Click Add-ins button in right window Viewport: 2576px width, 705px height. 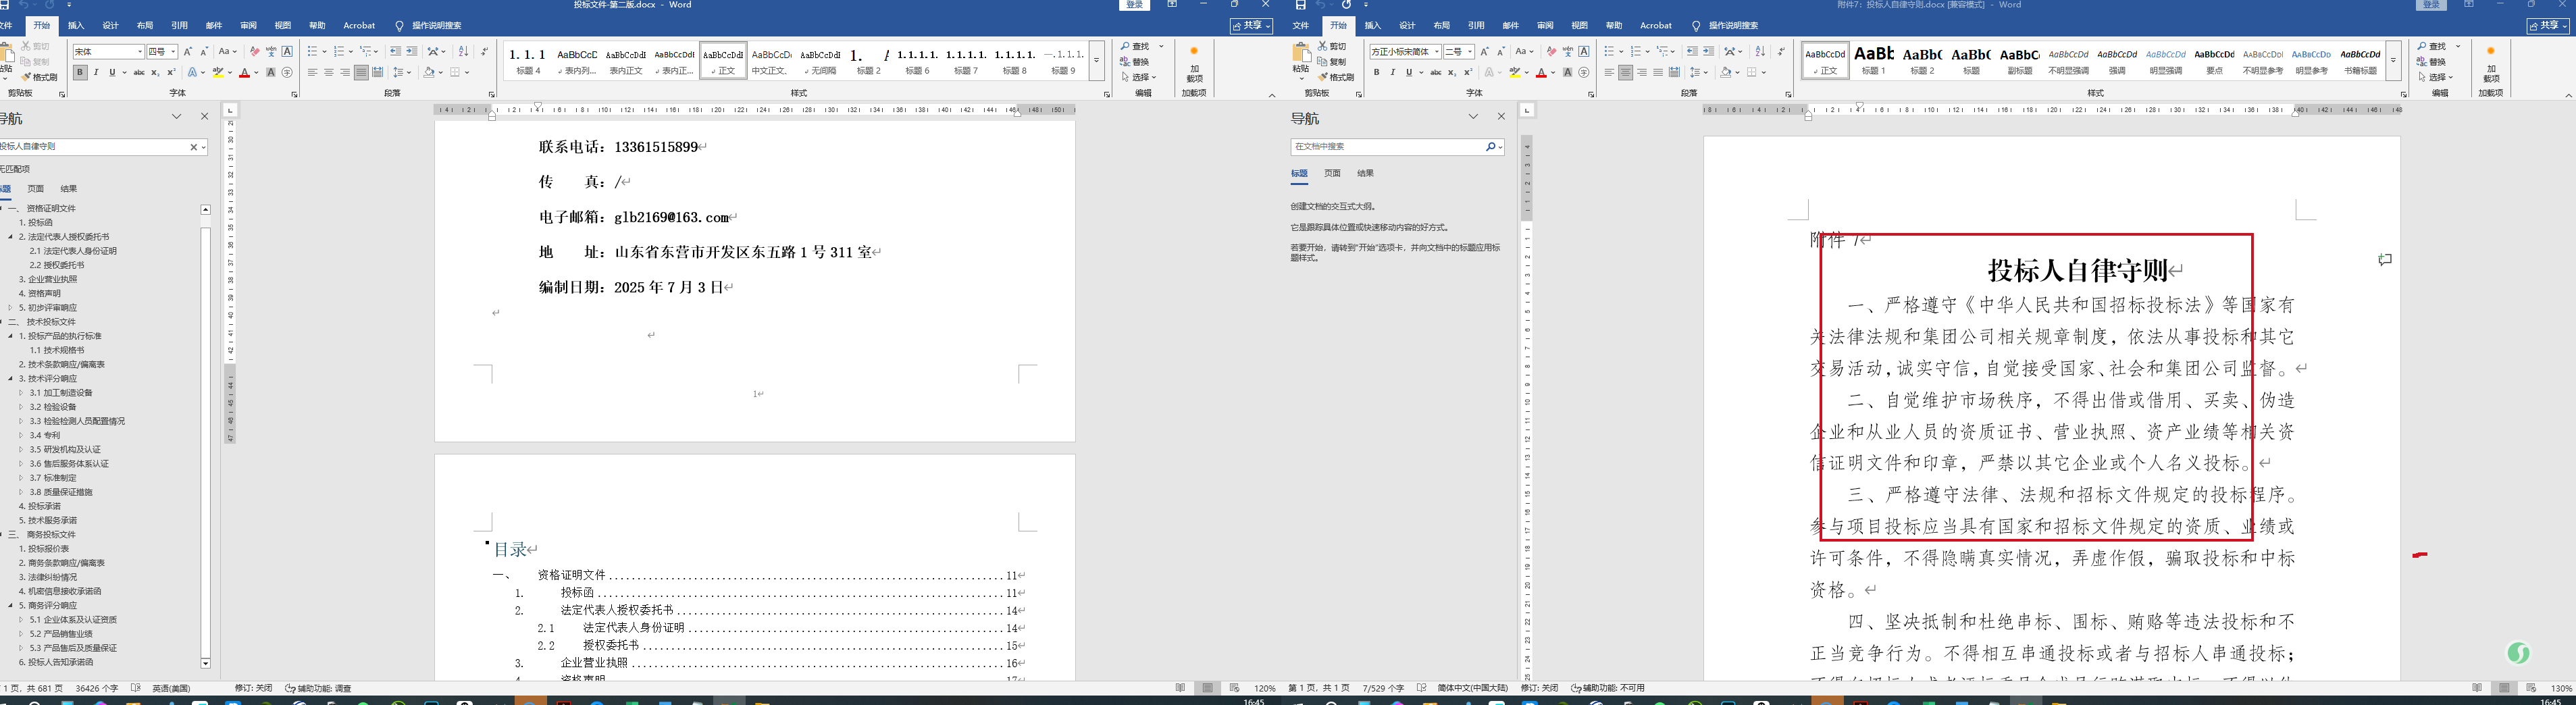pos(2491,64)
